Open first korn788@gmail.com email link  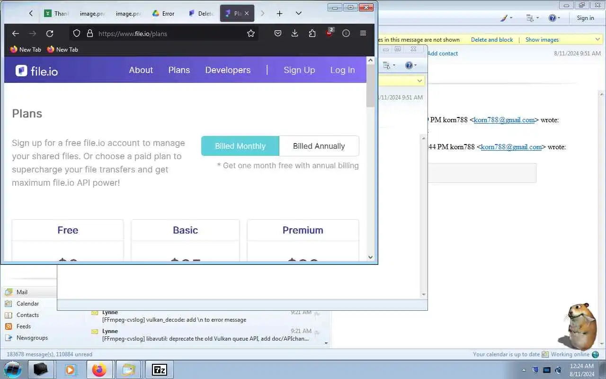pos(504,120)
